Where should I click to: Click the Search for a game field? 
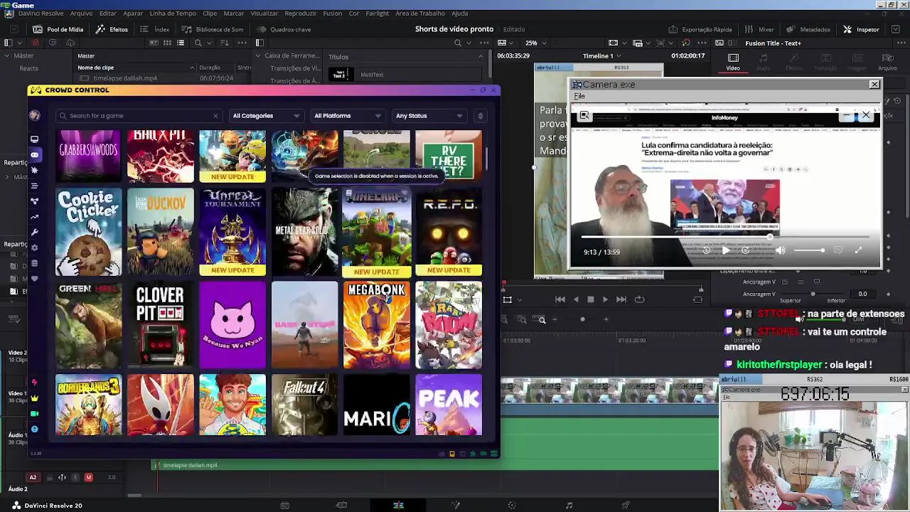pyautogui.click(x=139, y=116)
